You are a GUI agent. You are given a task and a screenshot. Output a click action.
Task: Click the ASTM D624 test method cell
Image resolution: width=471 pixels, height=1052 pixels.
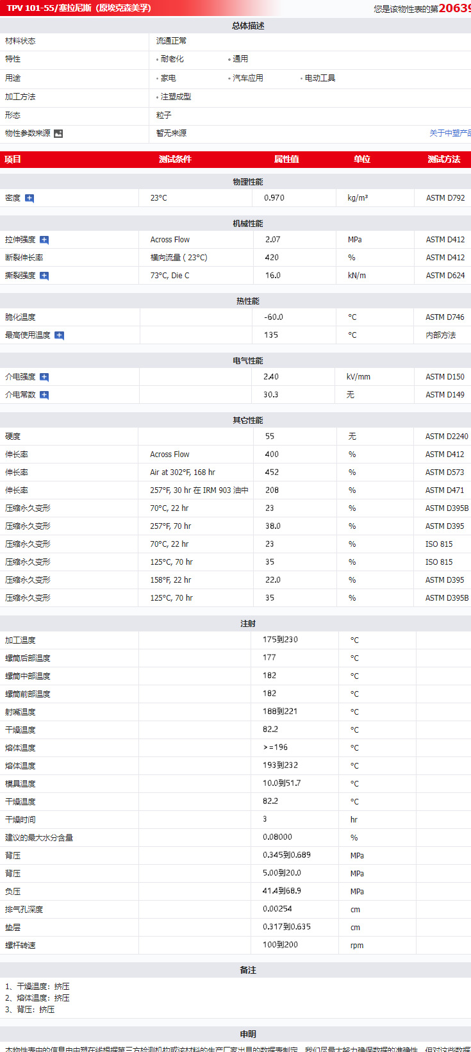[445, 276]
